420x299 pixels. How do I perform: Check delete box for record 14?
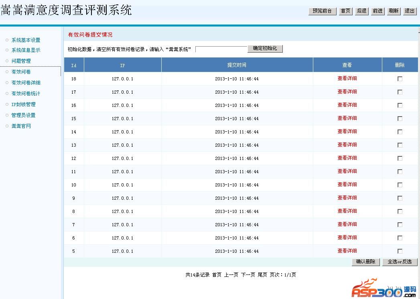pos(400,132)
